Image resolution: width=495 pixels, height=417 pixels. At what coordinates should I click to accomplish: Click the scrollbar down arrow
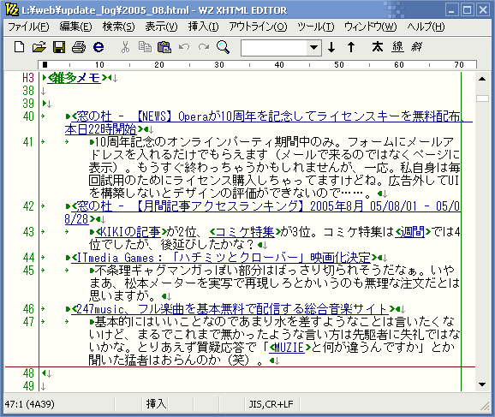[482, 384]
